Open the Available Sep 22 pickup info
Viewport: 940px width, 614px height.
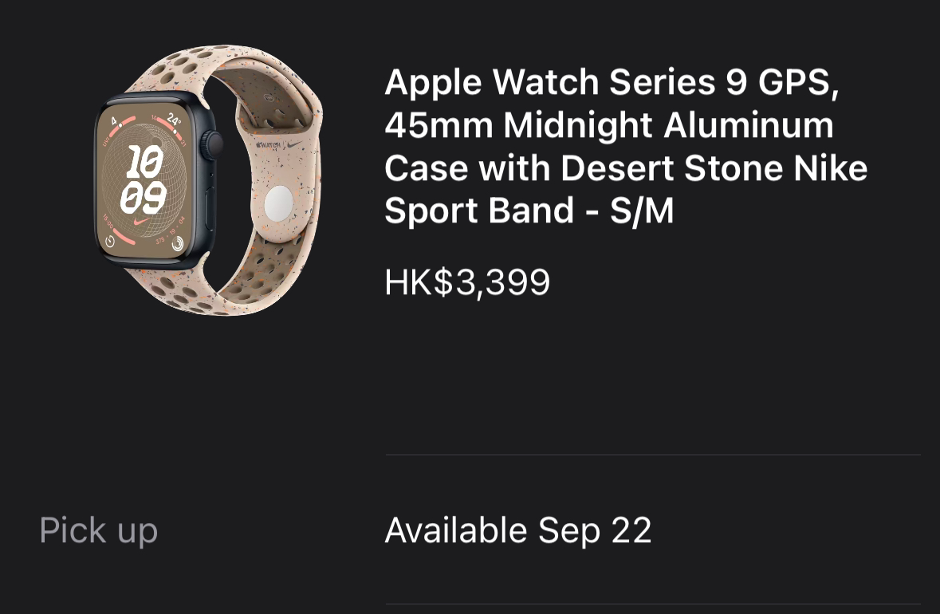point(518,530)
